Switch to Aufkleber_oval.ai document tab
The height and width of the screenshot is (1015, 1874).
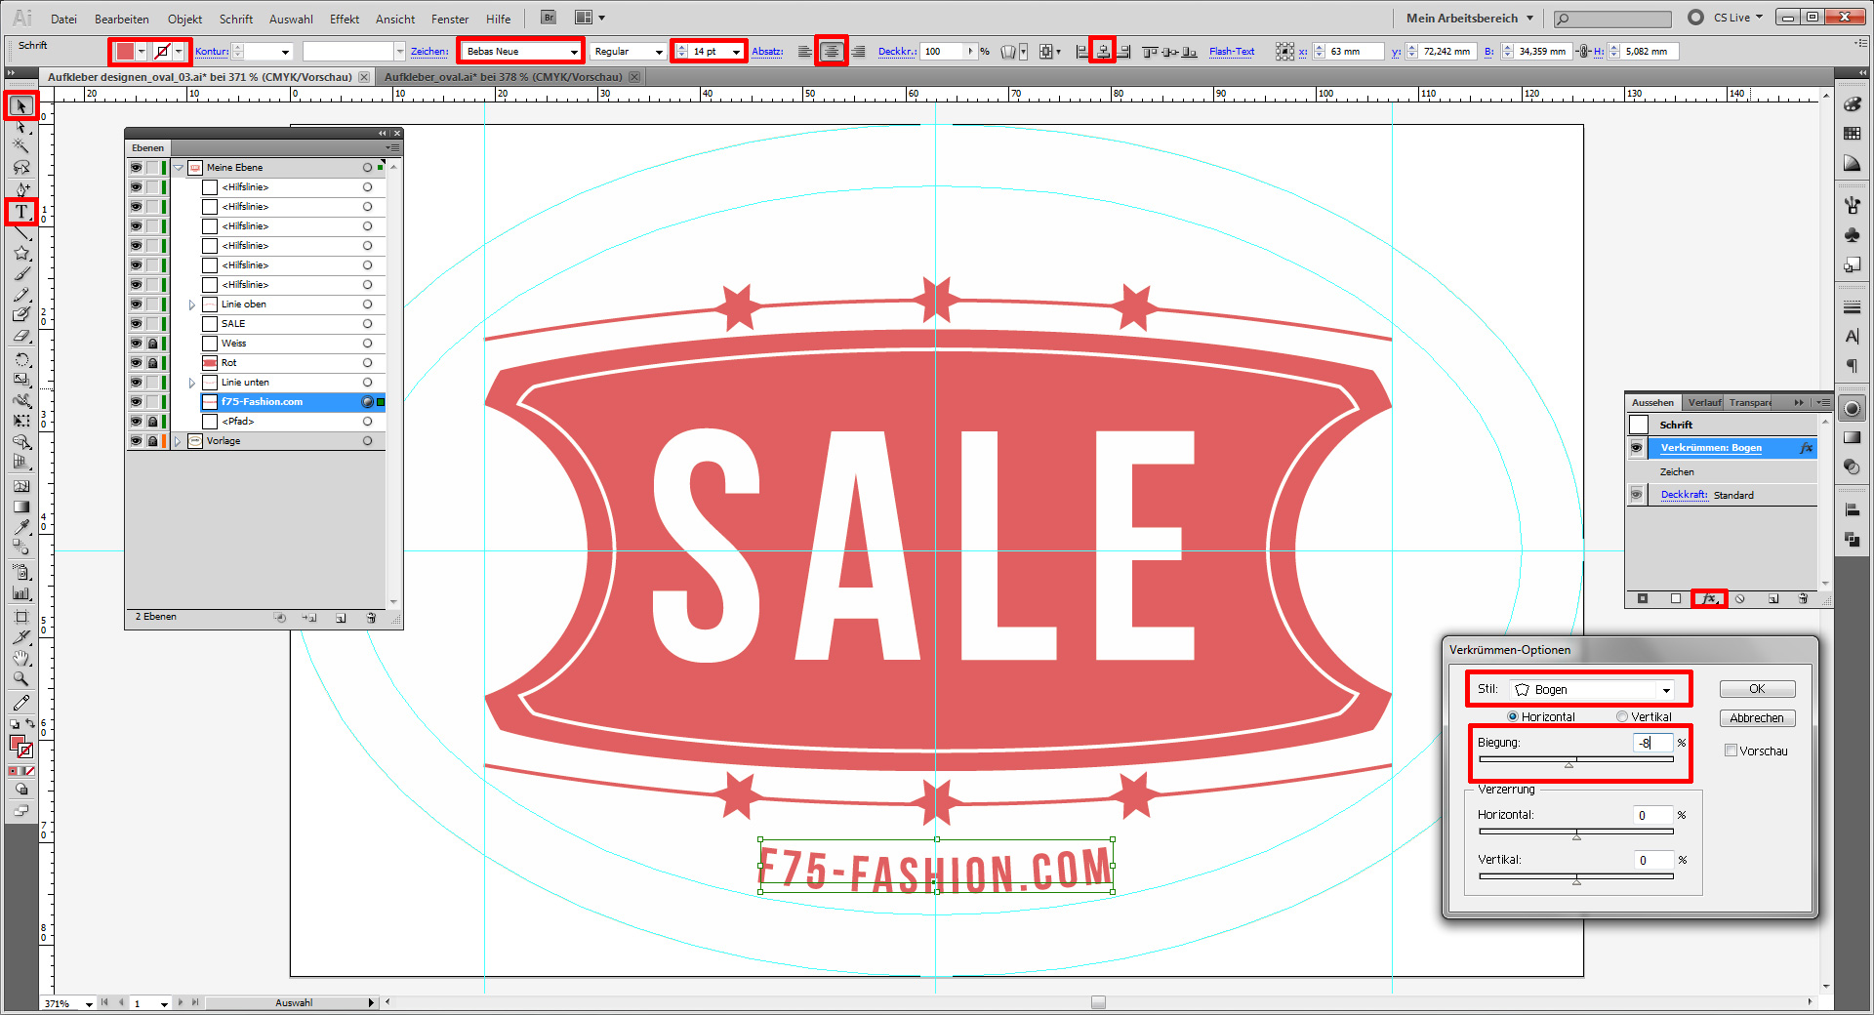[503, 77]
